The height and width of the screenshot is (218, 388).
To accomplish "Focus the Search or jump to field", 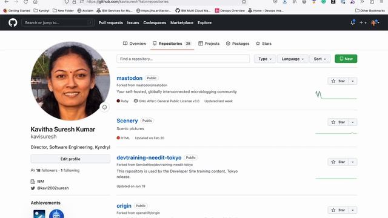I will tap(58, 23).
